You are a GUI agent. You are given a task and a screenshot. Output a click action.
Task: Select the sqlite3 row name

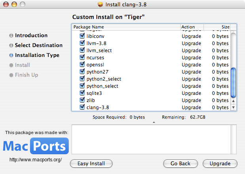click(x=94, y=93)
